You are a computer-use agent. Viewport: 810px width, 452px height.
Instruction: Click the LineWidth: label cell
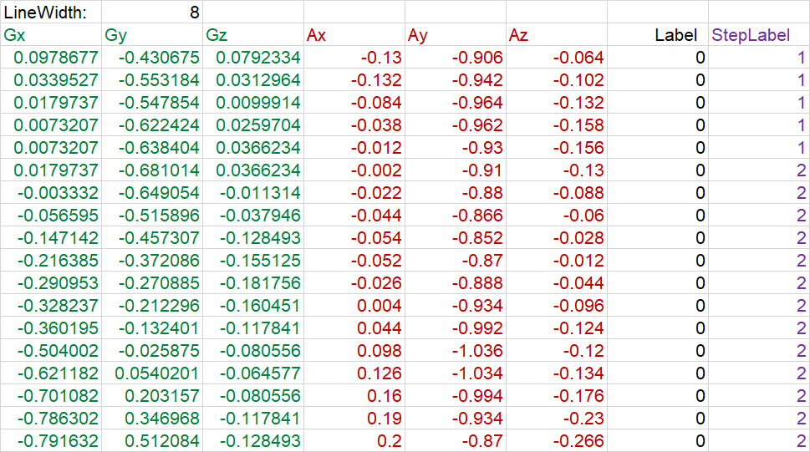pyautogui.click(x=50, y=12)
